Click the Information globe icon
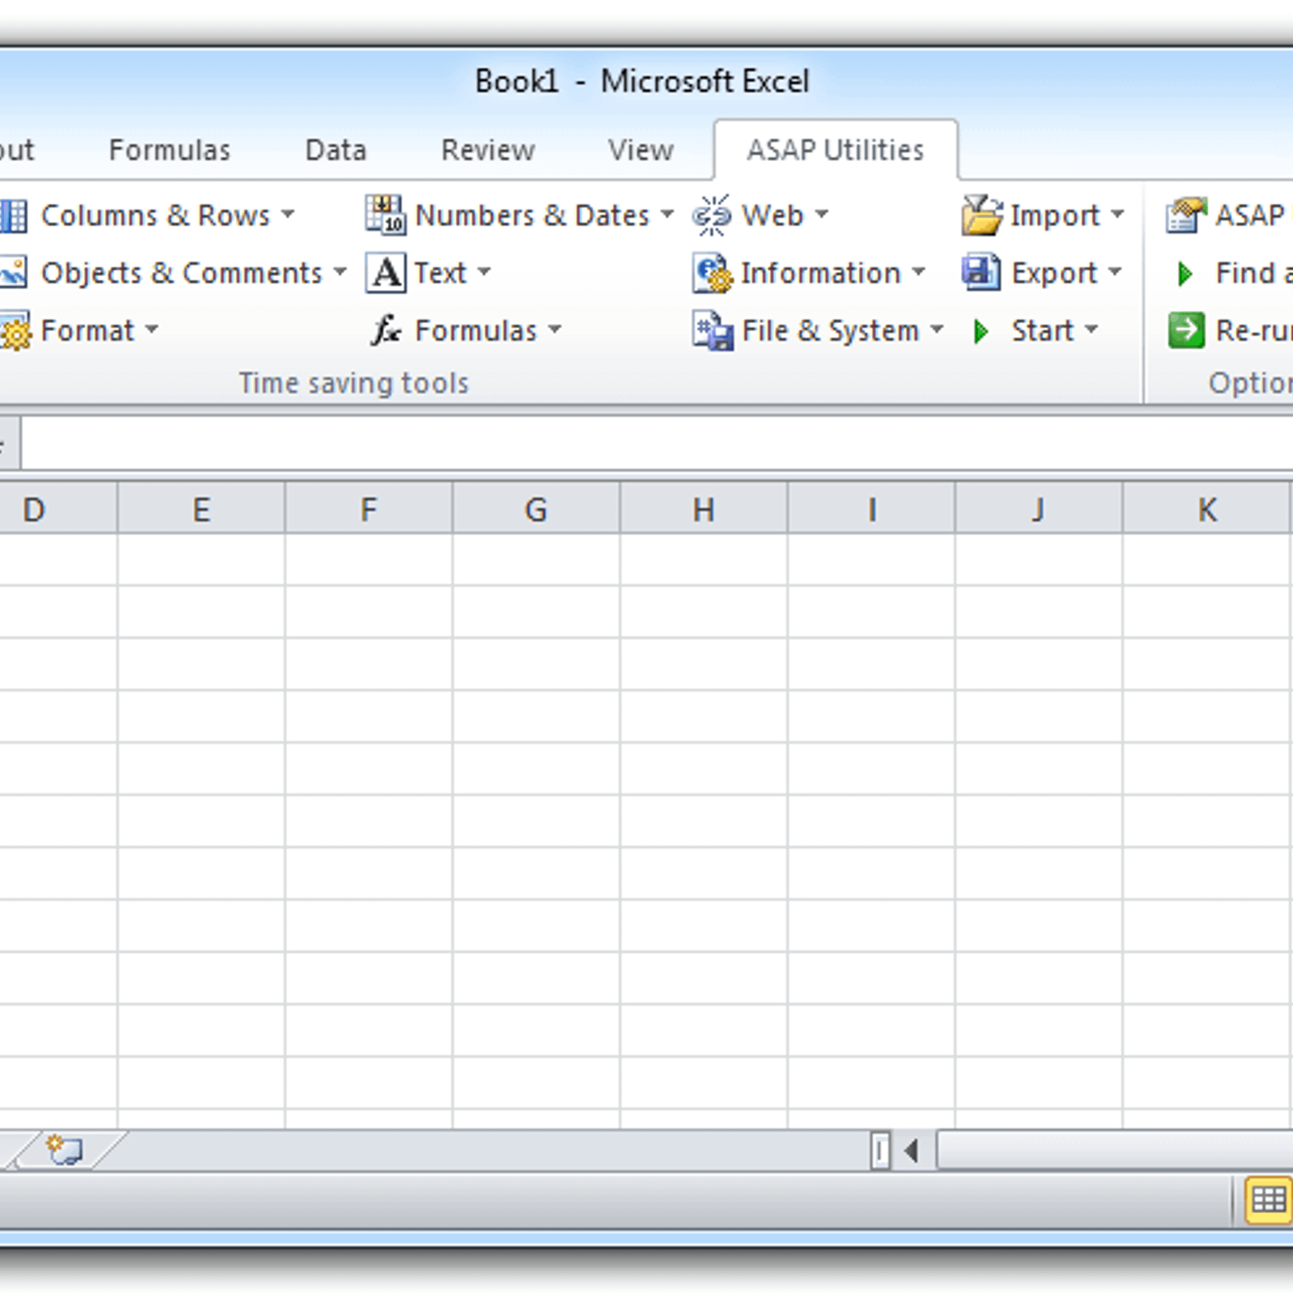Image resolution: width=1293 pixels, height=1293 pixels. pos(712,273)
